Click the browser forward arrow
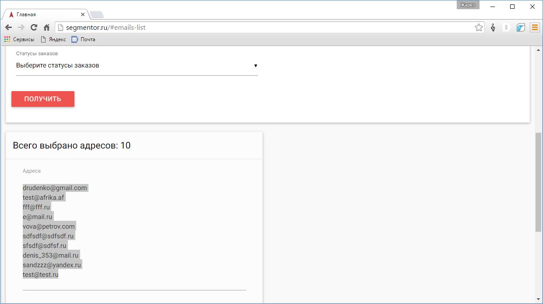 click(21, 28)
